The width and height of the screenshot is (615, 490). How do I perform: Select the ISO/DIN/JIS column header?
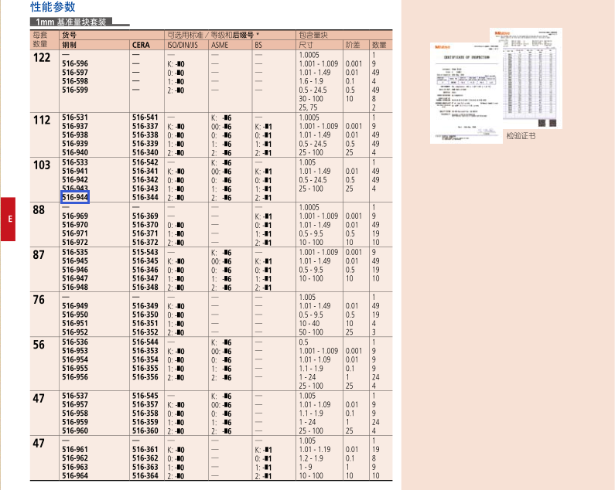tap(183, 45)
